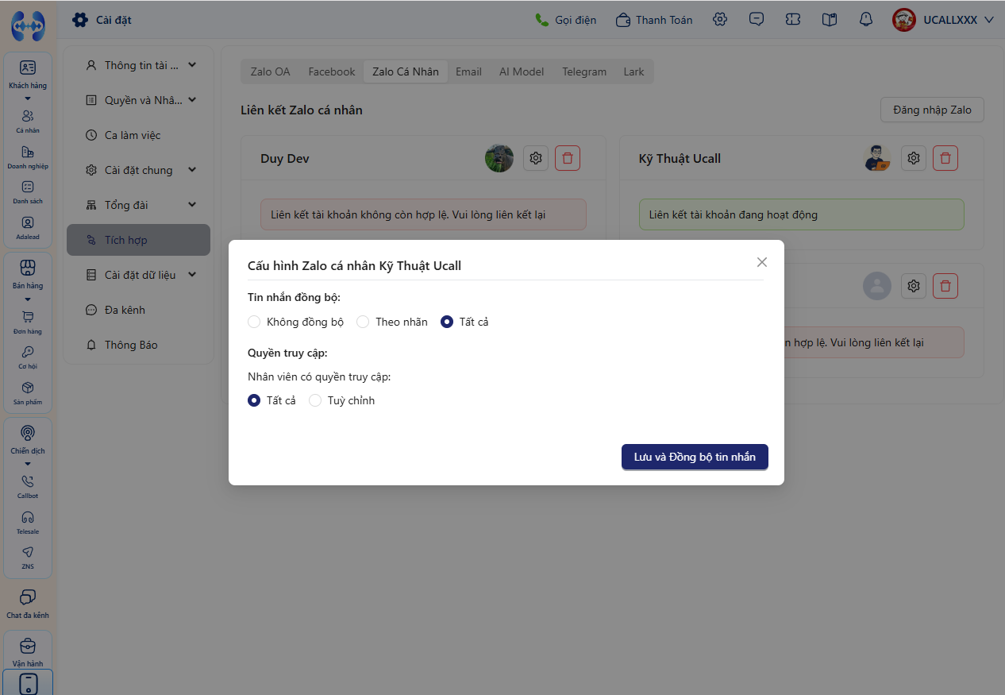This screenshot has height=695, width=1005.
Task: Expand the arrow under Bán hàng
Action: point(28,299)
